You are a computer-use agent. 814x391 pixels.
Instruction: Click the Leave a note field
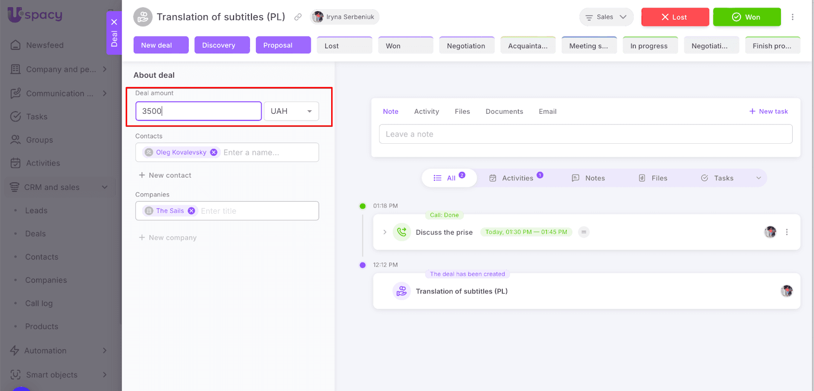point(585,135)
